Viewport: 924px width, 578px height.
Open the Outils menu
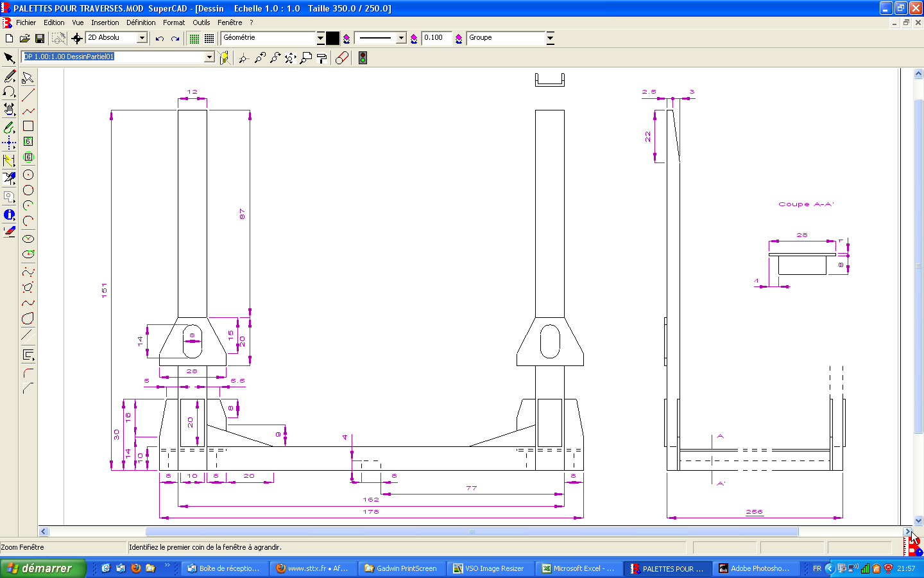[x=201, y=22]
